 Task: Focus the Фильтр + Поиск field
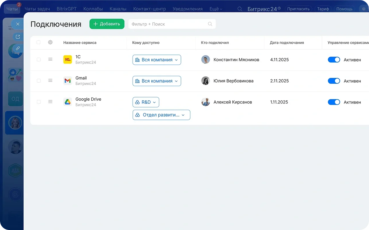coord(172,24)
